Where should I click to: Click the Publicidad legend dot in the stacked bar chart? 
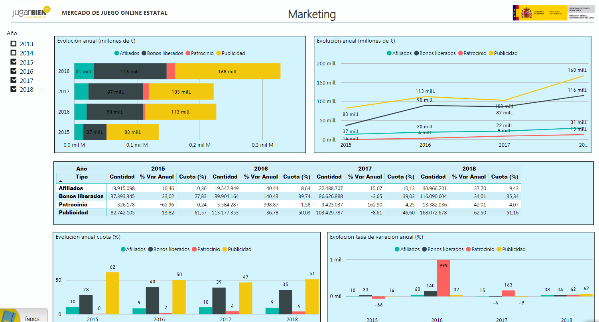(x=218, y=53)
